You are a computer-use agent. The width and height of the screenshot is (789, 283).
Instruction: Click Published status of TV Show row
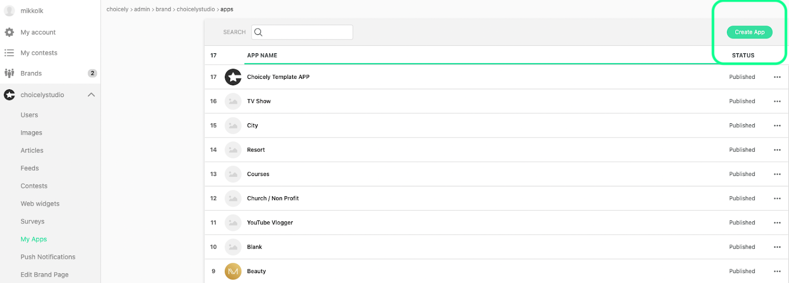tap(742, 101)
